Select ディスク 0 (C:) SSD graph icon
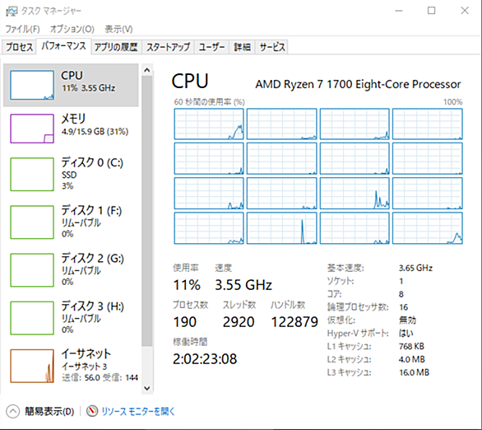This screenshot has width=482, height=430. (x=32, y=175)
